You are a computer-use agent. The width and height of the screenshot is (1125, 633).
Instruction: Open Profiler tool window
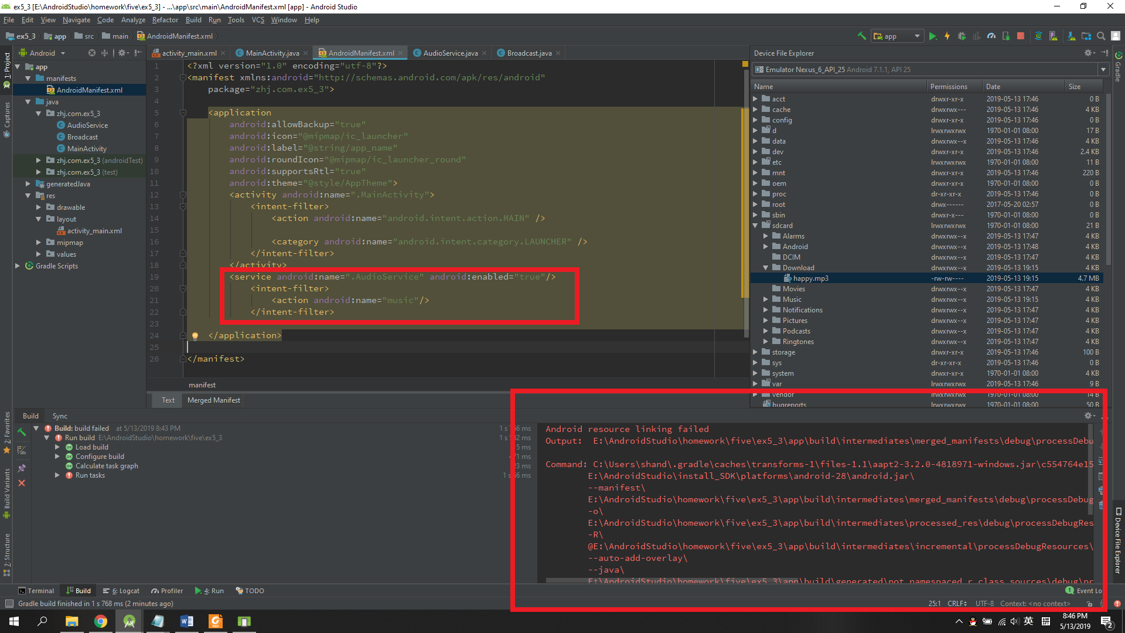(167, 591)
